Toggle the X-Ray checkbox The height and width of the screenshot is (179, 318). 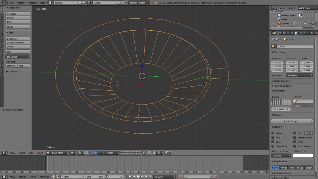coord(295,142)
